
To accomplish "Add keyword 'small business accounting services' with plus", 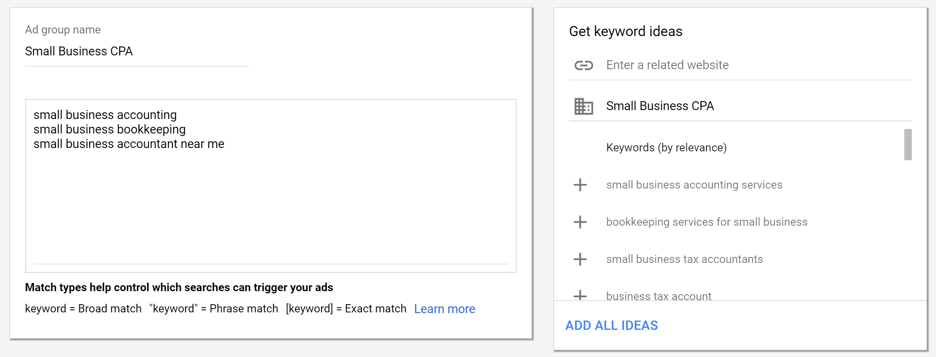I will 580,185.
